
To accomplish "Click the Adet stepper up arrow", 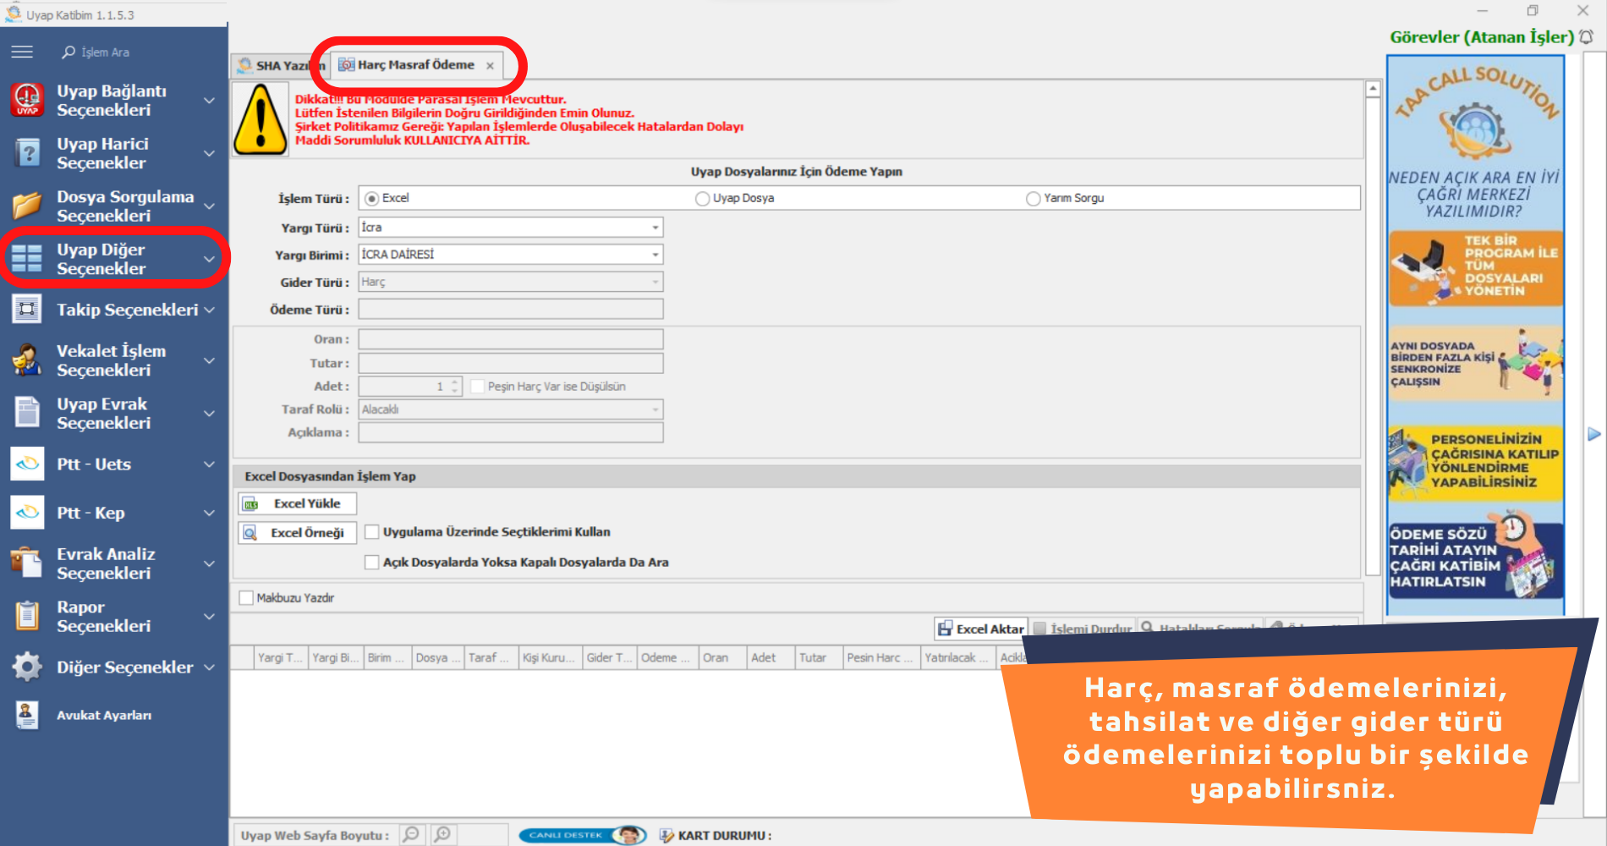I will pos(455,382).
